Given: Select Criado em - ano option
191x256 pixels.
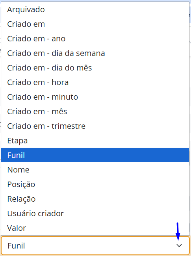Looking at the screenshot, I should coord(95,39).
